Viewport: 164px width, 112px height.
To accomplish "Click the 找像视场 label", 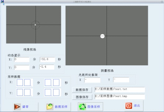I will coord(30,49).
